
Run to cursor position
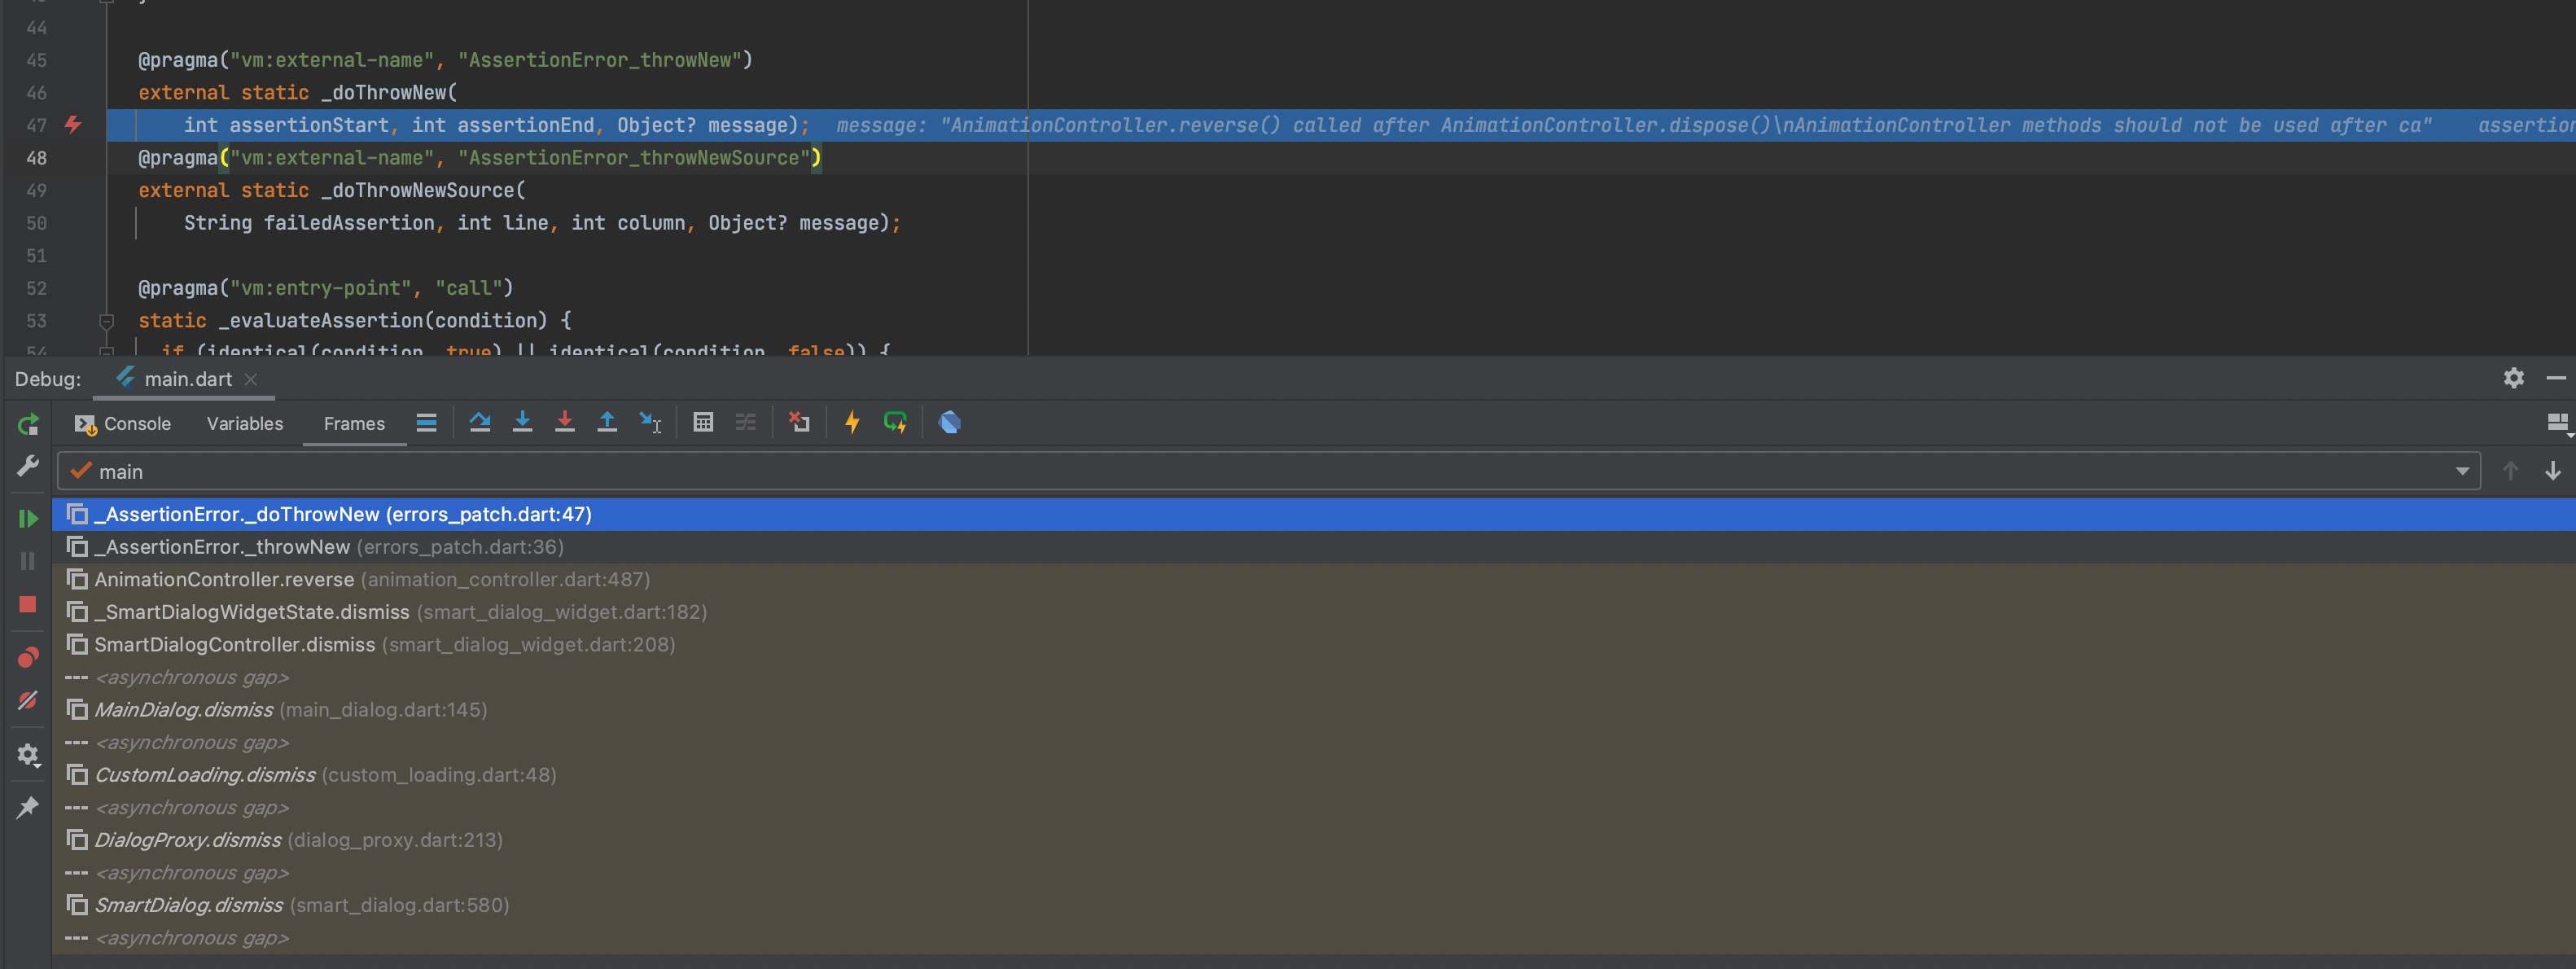pos(649,422)
